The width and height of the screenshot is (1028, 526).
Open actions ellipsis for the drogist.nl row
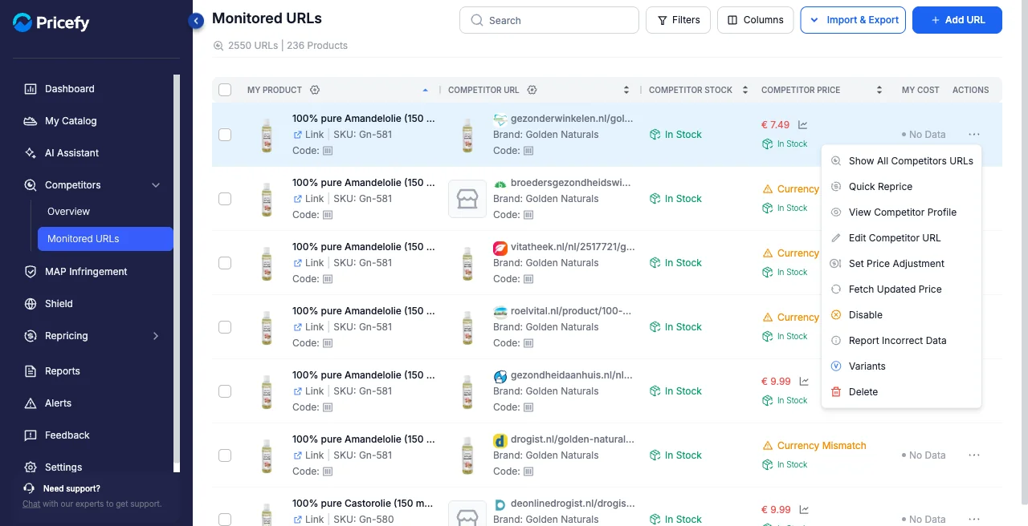pyautogui.click(x=974, y=455)
